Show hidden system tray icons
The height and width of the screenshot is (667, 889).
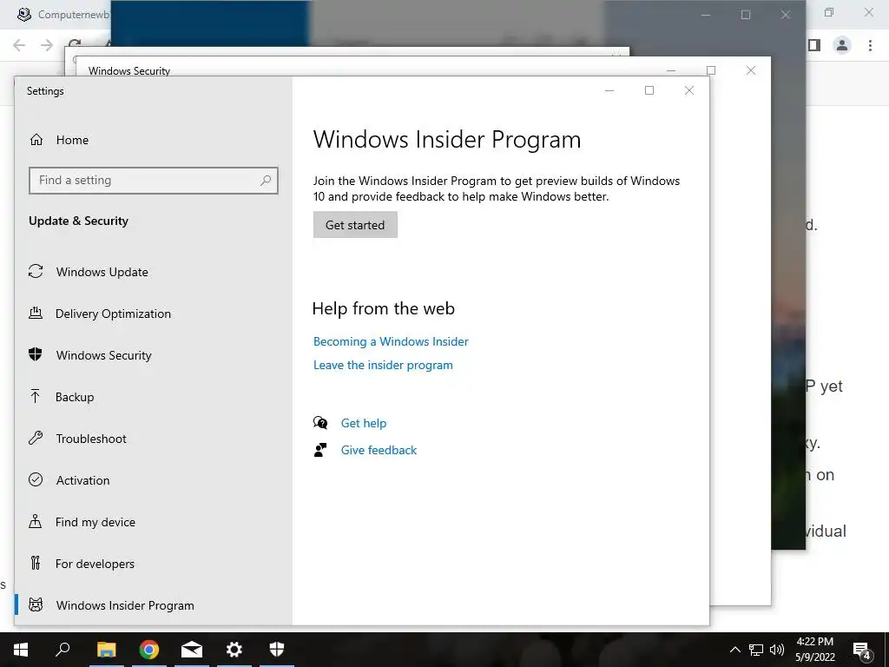pyautogui.click(x=734, y=650)
